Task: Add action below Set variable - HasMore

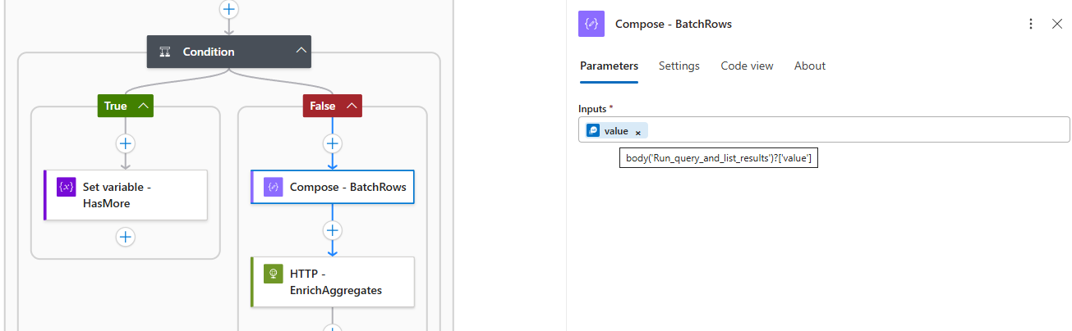Action: pos(125,237)
